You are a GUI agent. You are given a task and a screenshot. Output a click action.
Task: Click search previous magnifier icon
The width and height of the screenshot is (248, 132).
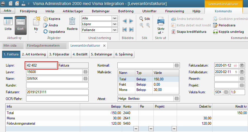click(141, 25)
